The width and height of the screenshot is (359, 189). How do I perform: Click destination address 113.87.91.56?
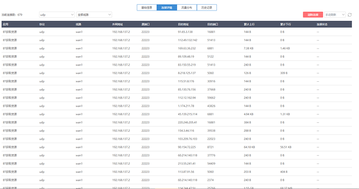[x=186, y=172]
